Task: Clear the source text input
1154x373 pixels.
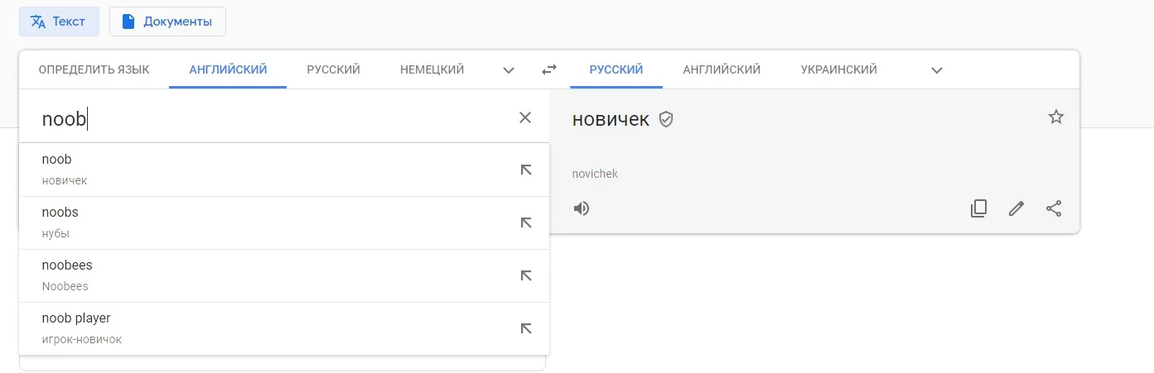Action: 524,117
